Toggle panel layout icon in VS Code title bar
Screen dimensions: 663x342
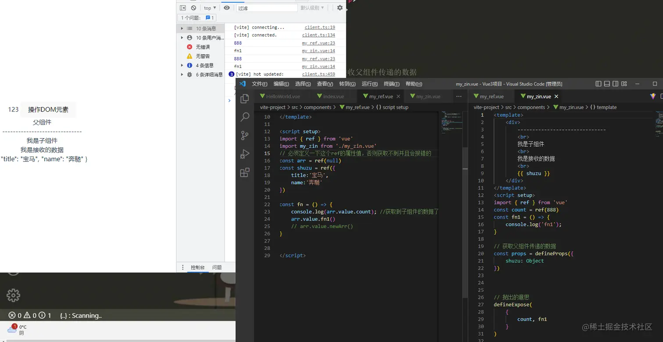(x=607, y=84)
